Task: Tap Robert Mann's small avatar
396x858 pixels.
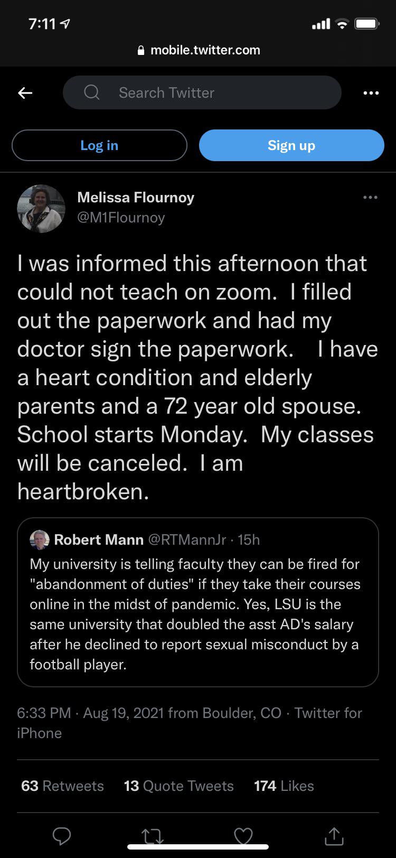Action: pyautogui.click(x=40, y=539)
